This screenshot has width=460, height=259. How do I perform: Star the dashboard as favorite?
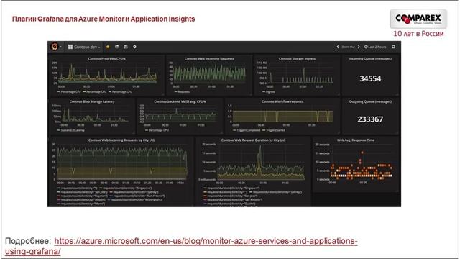coord(108,47)
